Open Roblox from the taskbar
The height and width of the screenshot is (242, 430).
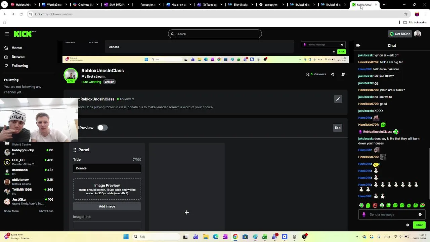(x=285, y=237)
